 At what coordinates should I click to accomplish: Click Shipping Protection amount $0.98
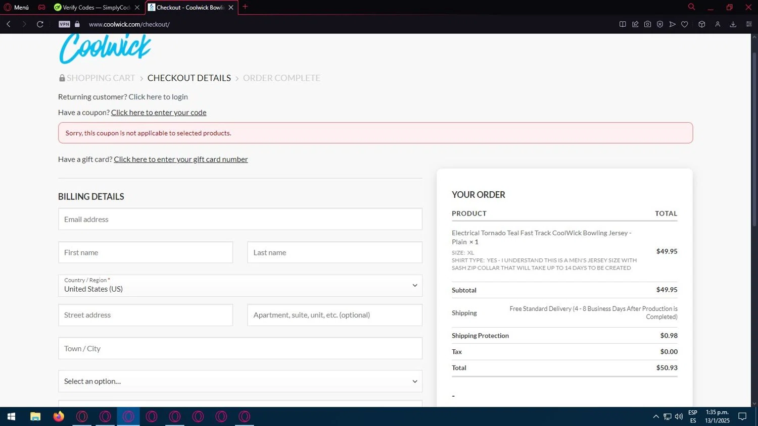669,336
